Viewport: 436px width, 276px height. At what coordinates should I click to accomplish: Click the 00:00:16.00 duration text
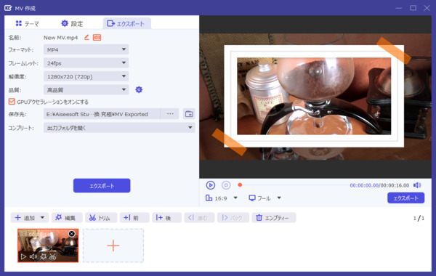pyautogui.click(x=395, y=185)
